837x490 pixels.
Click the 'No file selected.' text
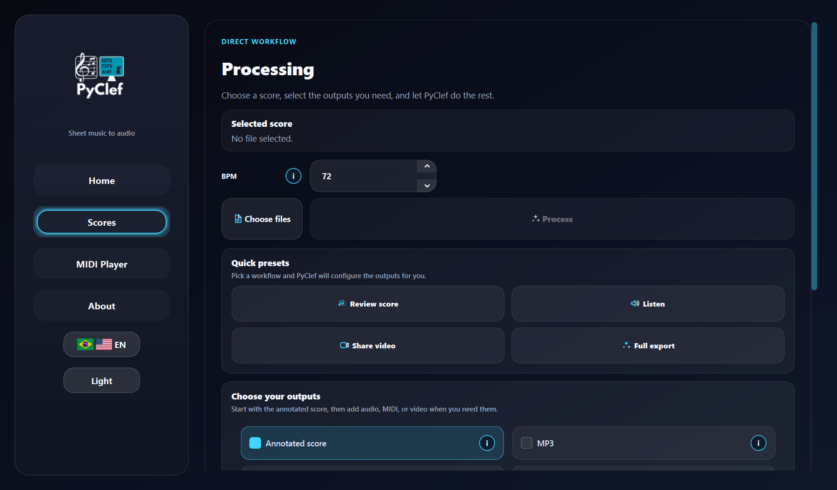[x=262, y=139]
